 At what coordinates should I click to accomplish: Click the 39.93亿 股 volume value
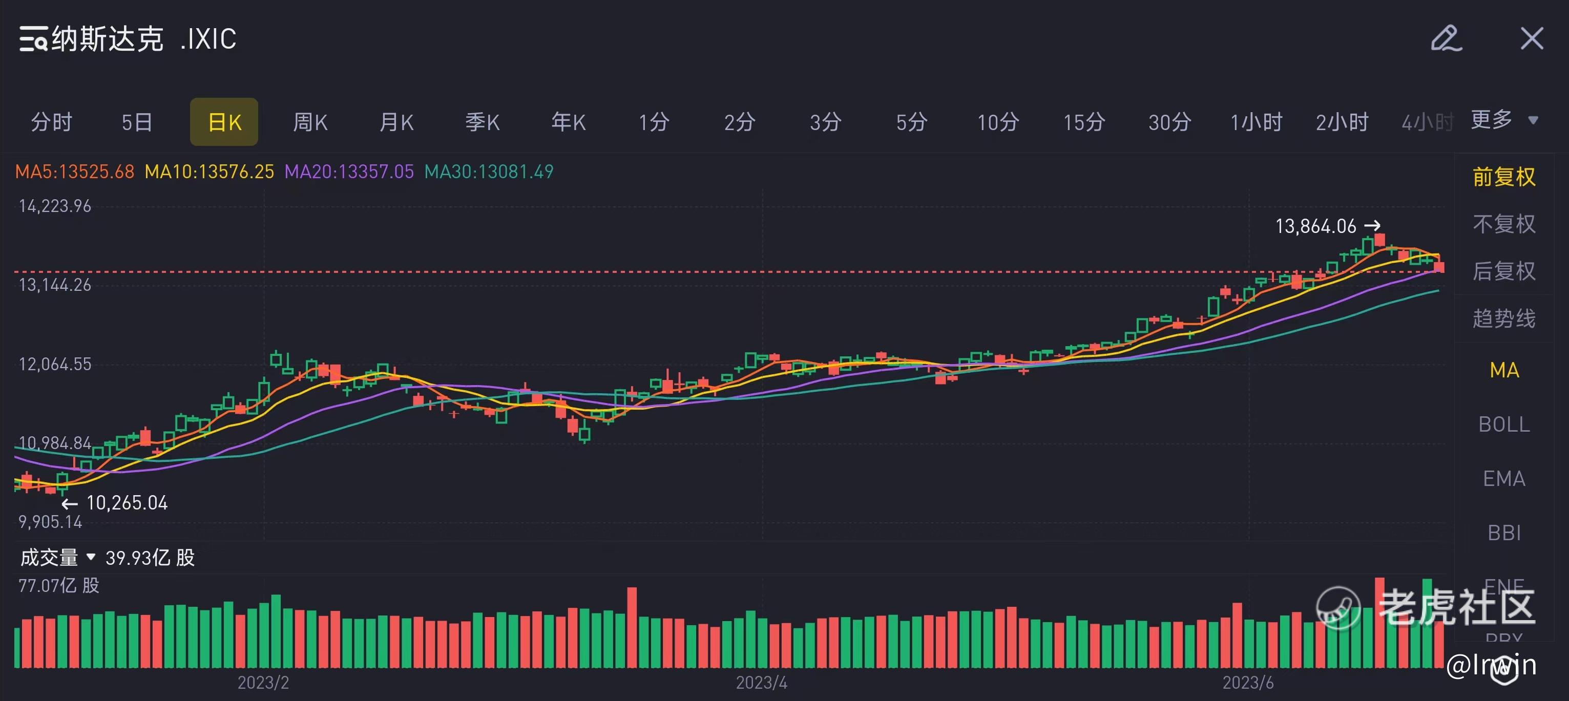pos(151,557)
